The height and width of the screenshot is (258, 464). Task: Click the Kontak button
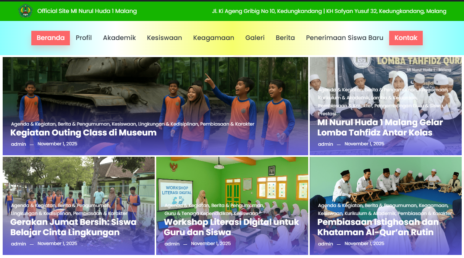[406, 38]
